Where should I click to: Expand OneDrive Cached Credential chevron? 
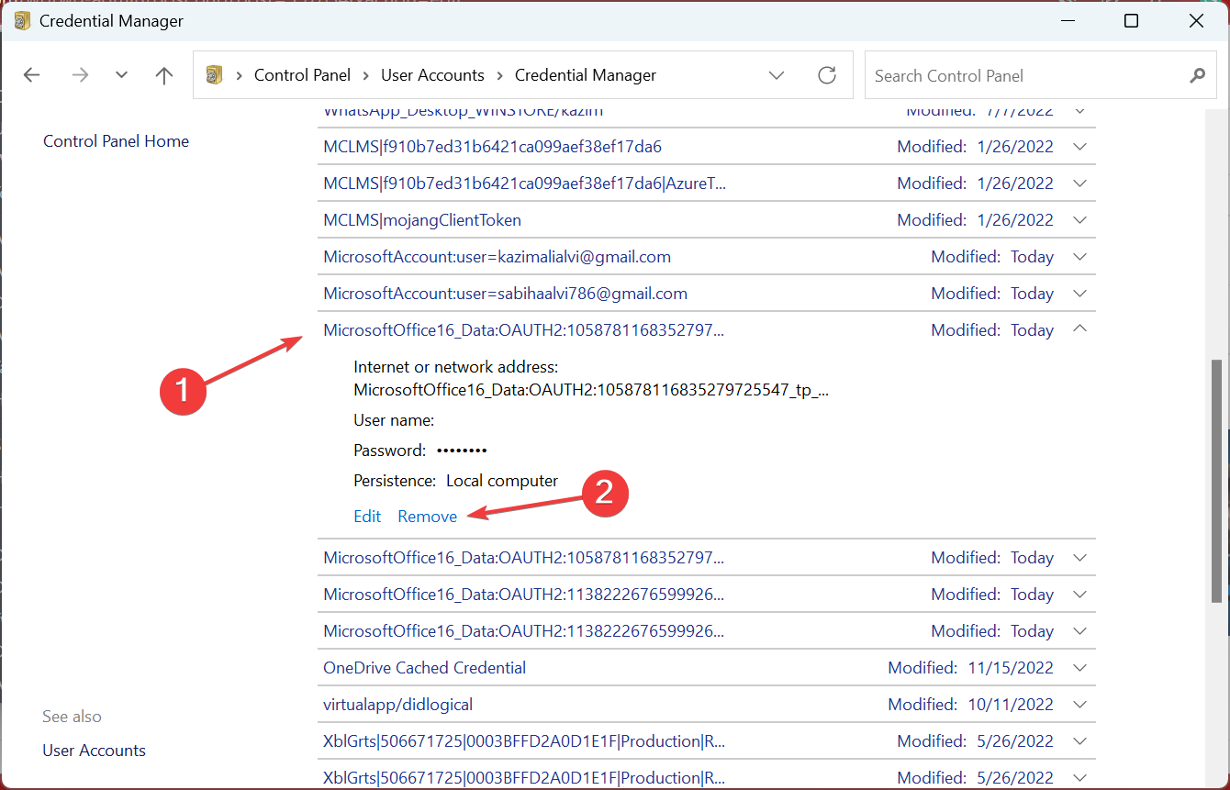pos(1079,668)
